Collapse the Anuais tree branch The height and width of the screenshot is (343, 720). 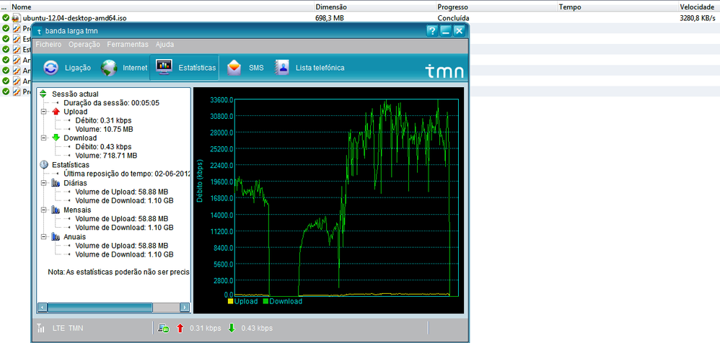coord(44,236)
